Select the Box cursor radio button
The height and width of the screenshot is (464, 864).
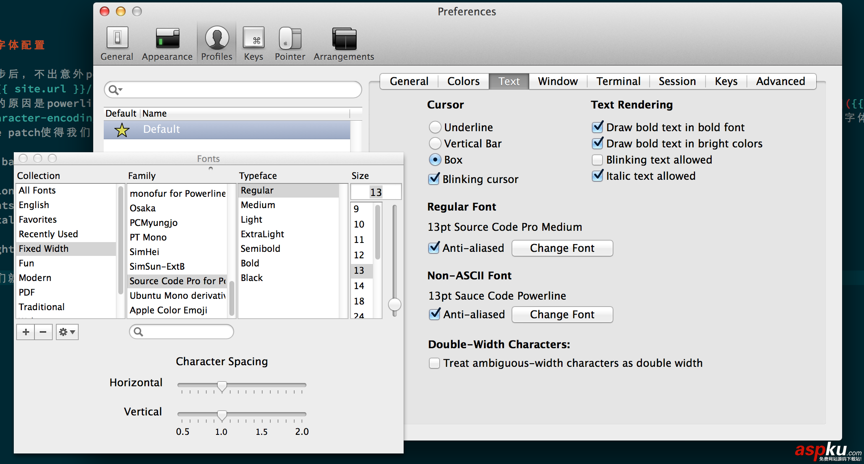(x=436, y=160)
